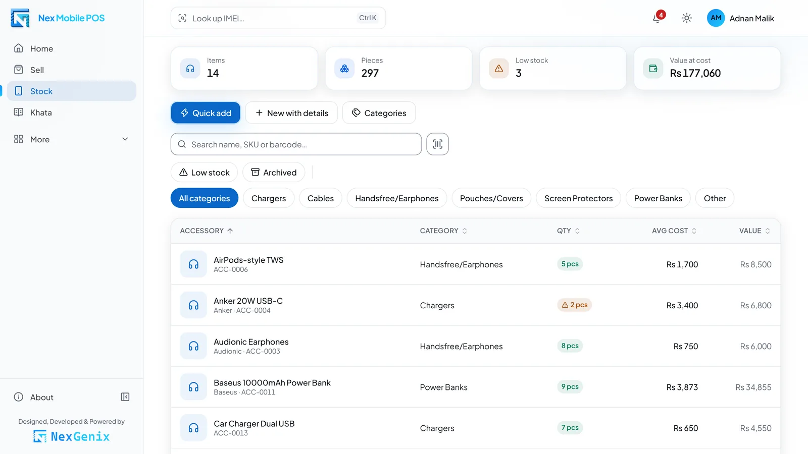Open the notifications bell
This screenshot has height=454, width=808.
[x=657, y=18]
